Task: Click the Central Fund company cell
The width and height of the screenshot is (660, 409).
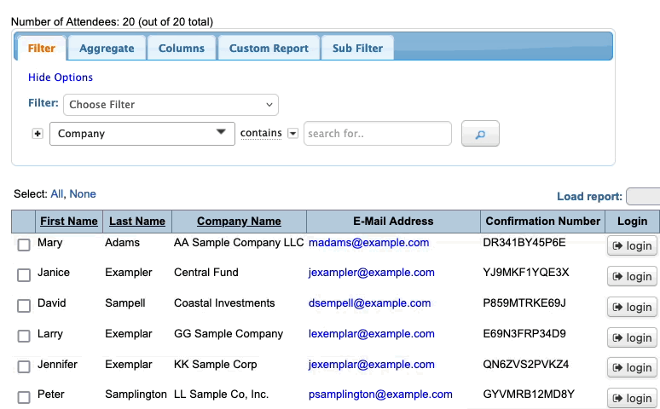Action: (x=206, y=273)
